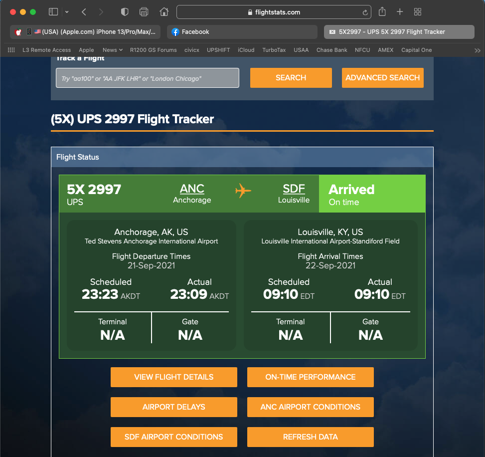The height and width of the screenshot is (457, 485).
Task: Switch to the Facebook tab
Action: (x=242, y=32)
